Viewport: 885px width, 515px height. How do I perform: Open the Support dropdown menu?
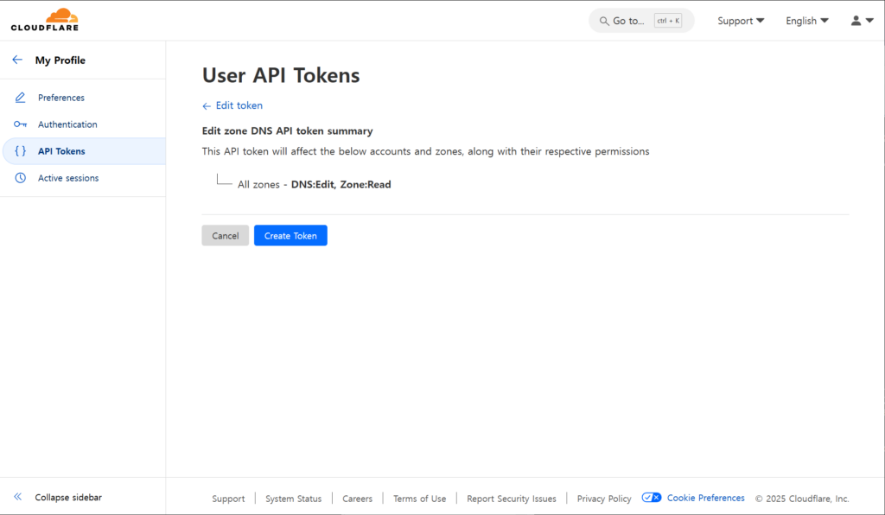[x=741, y=21]
